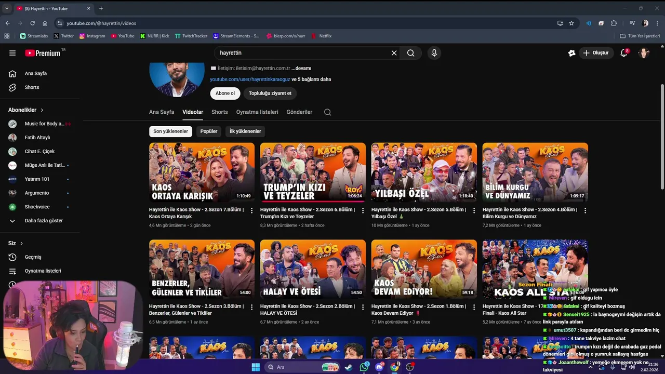
Task: Open the Benzerler, Gülenler ve Tikliler thumbnail
Action: tap(202, 269)
